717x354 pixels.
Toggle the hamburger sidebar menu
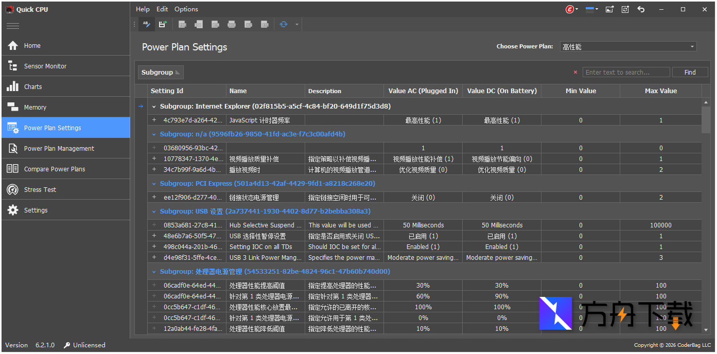[12, 26]
